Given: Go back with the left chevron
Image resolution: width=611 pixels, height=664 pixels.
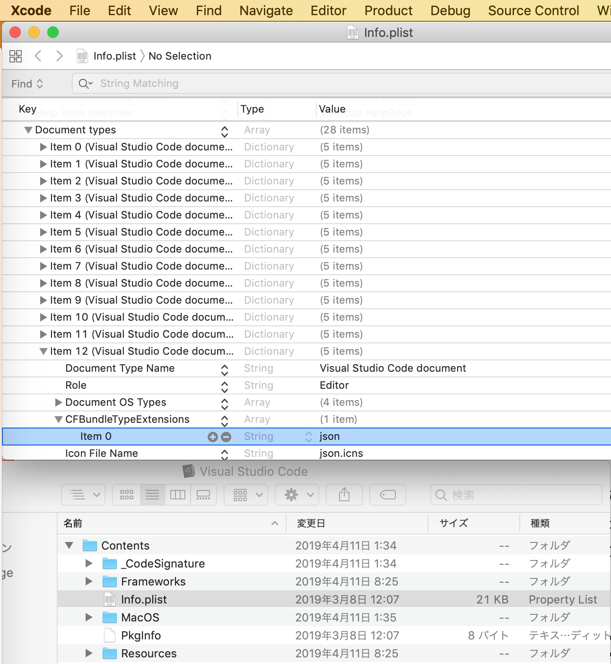Looking at the screenshot, I should coord(38,56).
